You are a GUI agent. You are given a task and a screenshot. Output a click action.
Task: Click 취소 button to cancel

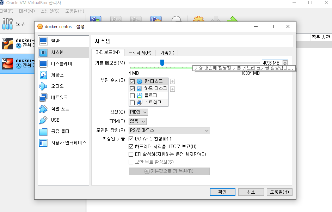[x=251, y=192]
